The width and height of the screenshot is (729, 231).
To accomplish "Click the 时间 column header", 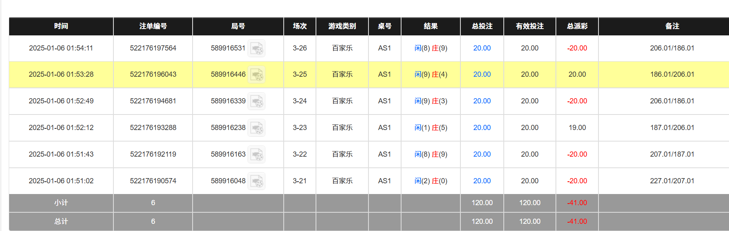I will pos(61,26).
